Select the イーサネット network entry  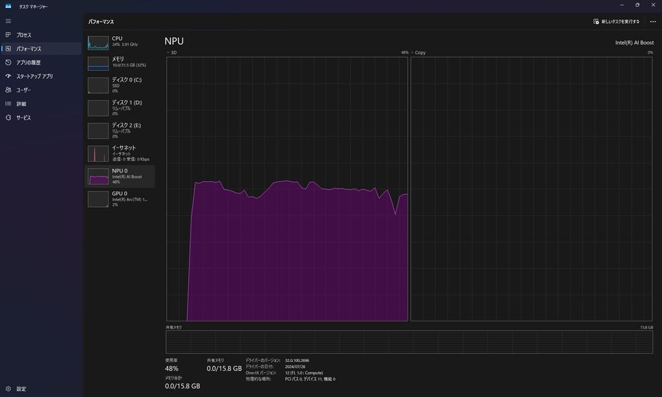[120, 153]
